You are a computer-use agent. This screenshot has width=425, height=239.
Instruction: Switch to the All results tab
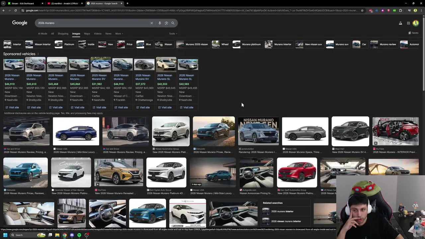point(52,34)
